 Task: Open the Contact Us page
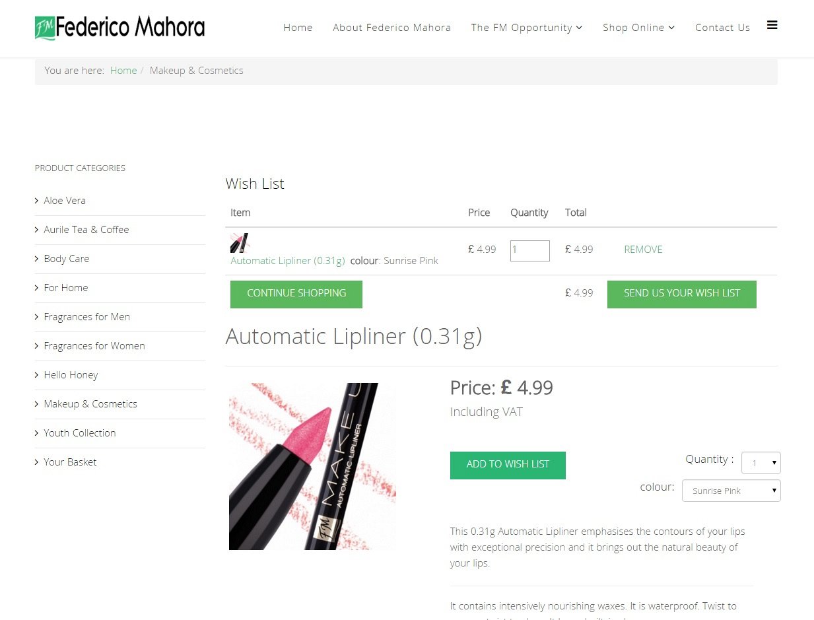pos(722,28)
